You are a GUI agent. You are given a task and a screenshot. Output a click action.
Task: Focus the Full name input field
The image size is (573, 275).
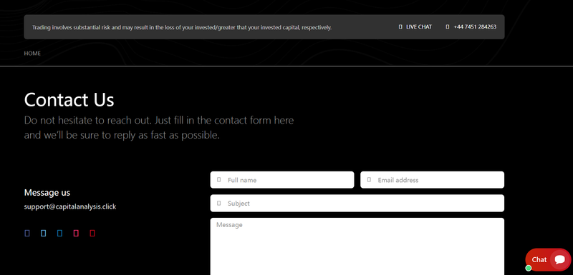pyautogui.click(x=282, y=180)
